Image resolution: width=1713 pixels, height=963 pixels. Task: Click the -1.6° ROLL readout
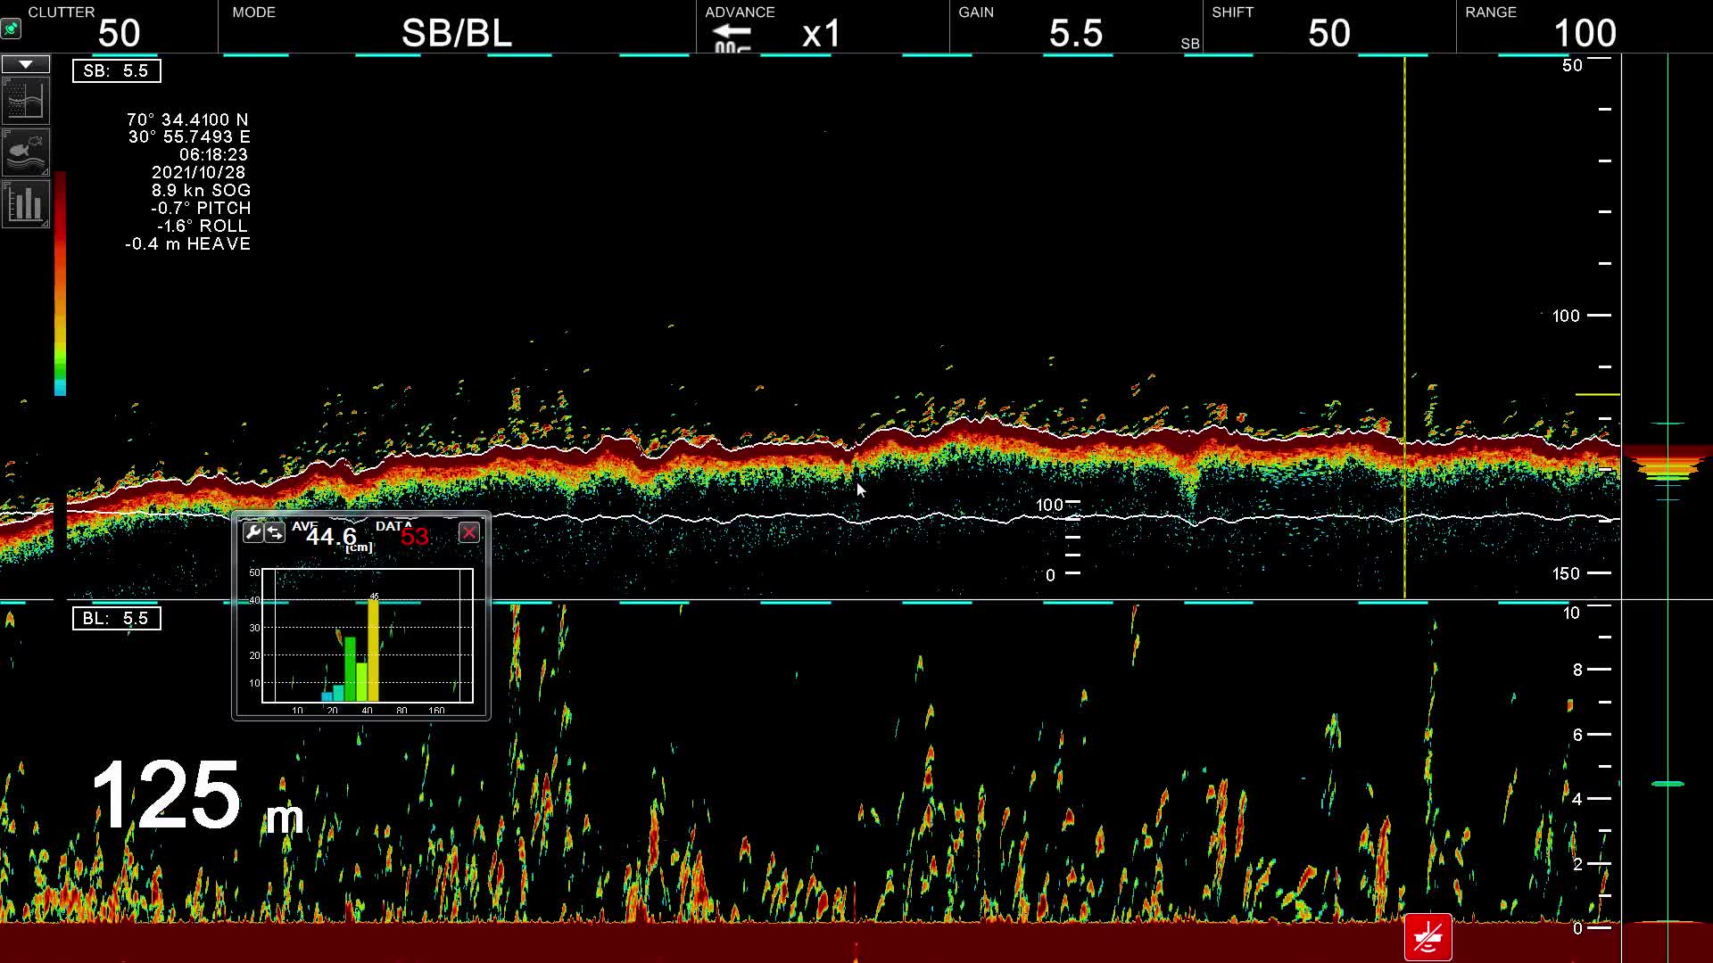click(x=203, y=226)
